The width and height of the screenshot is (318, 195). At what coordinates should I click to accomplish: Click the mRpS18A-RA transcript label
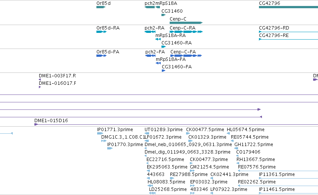(x=170, y=35)
